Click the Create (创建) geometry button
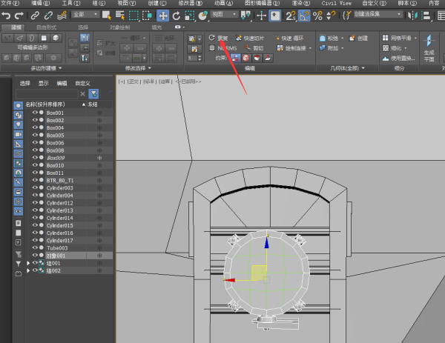 (358, 38)
